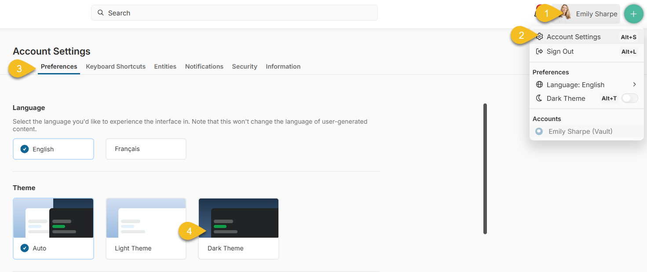
Task: Click the account circle icon beside Emily Sharpe (Vault)
Action: (x=539, y=131)
